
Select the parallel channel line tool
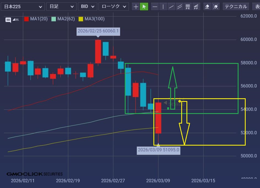point(180,7)
